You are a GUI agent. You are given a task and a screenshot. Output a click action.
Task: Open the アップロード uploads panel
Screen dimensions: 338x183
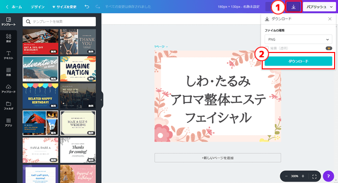coord(8,89)
